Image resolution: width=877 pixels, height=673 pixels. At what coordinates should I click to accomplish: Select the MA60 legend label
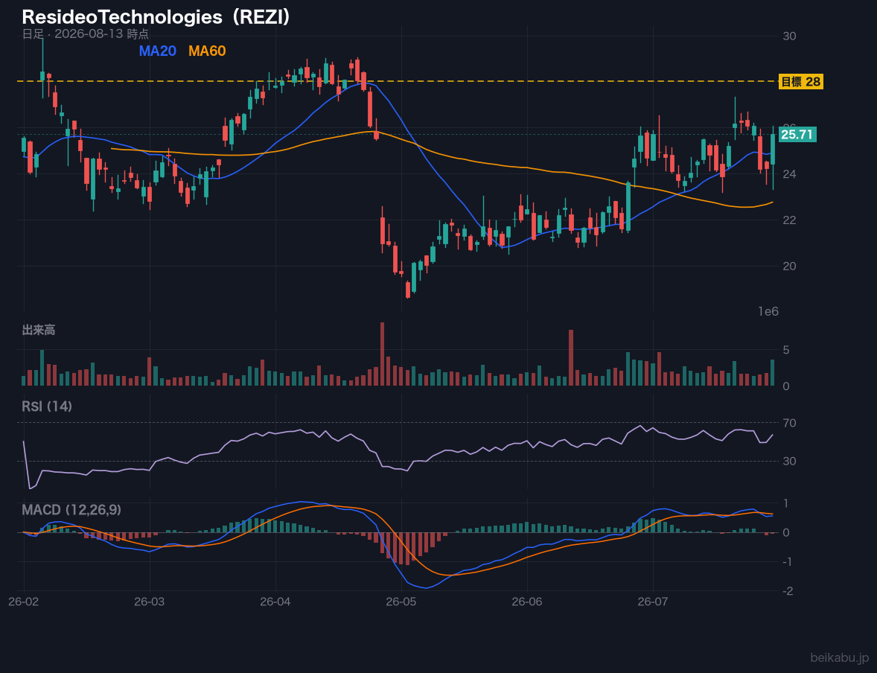207,51
